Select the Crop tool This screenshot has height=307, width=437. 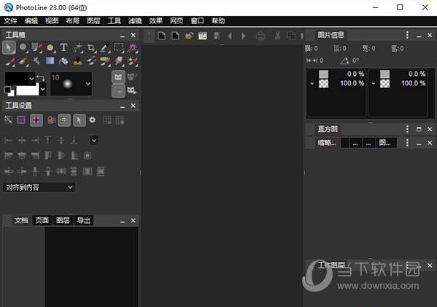(91, 47)
